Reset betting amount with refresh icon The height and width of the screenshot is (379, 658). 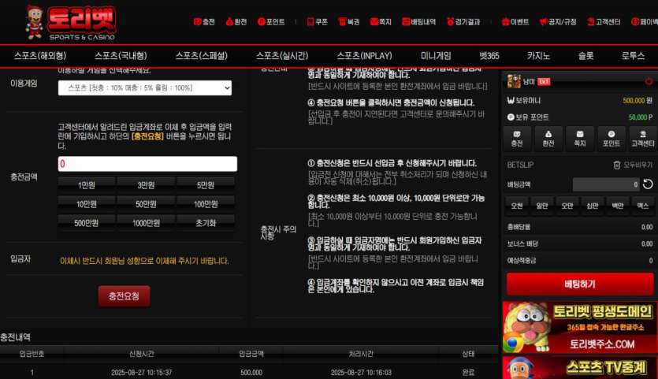[648, 184]
